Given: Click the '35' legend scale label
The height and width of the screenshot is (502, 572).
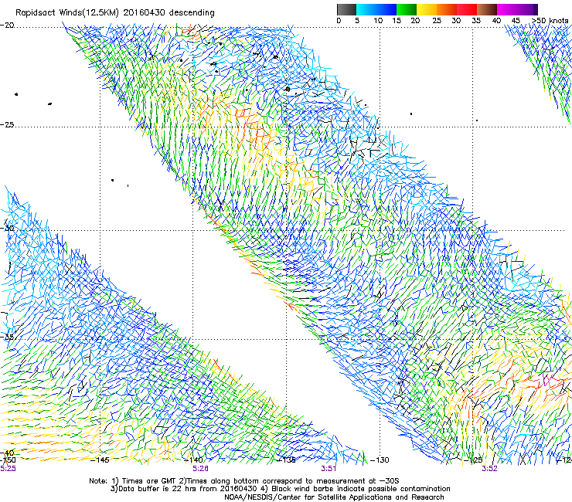Looking at the screenshot, I should pos(476,21).
